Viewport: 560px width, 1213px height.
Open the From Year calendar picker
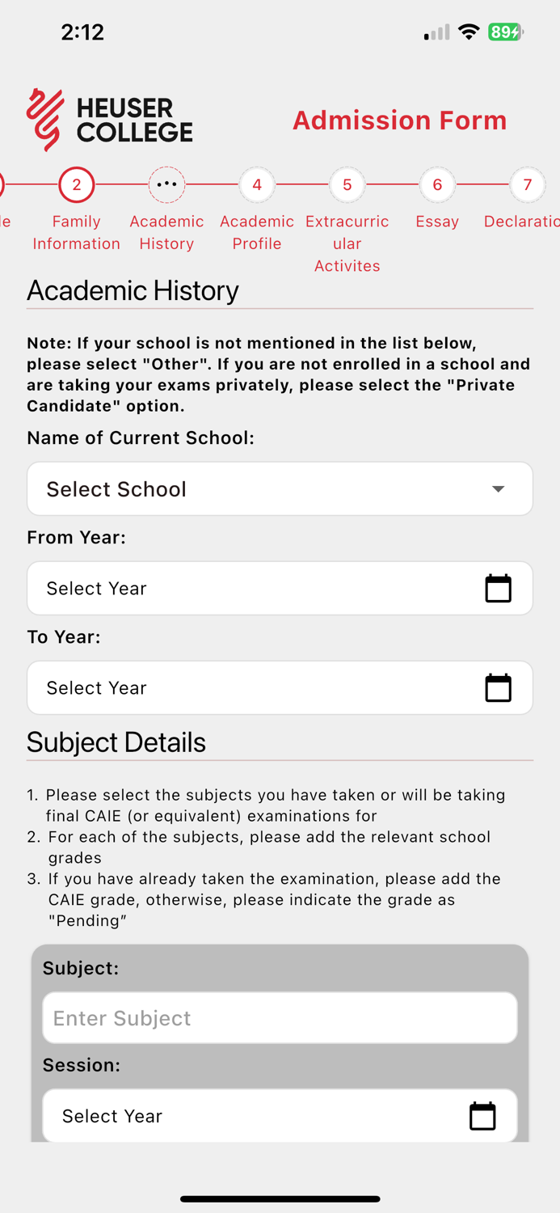[499, 588]
